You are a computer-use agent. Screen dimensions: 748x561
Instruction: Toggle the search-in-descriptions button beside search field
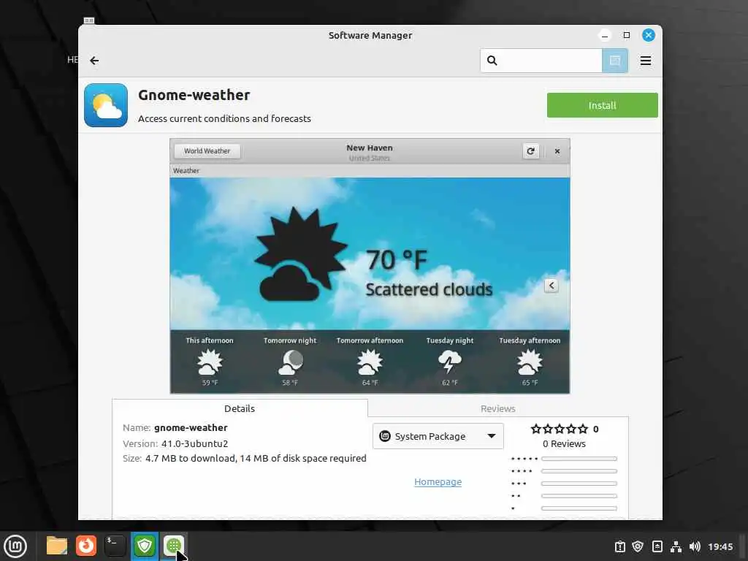pyautogui.click(x=615, y=61)
